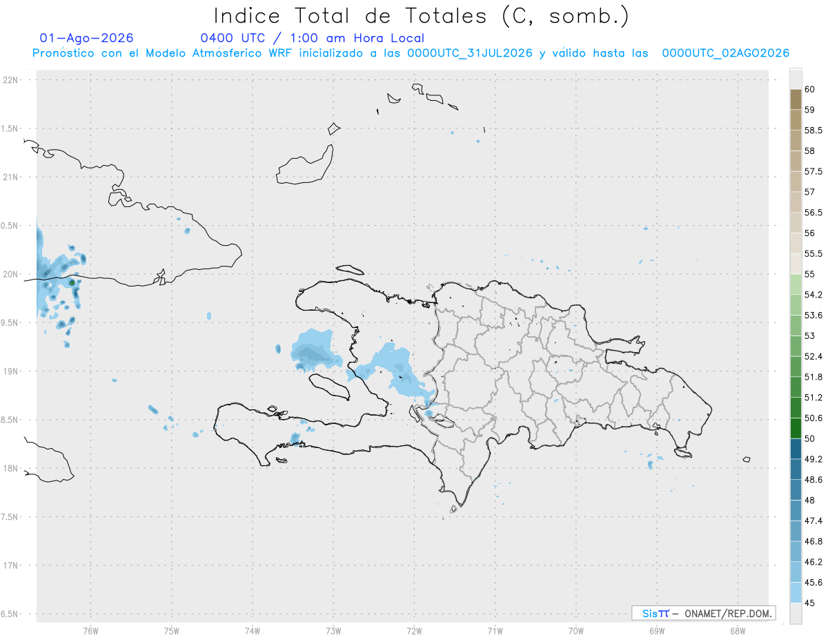
Task: Click the '73W' longitude label
Action: (x=333, y=630)
